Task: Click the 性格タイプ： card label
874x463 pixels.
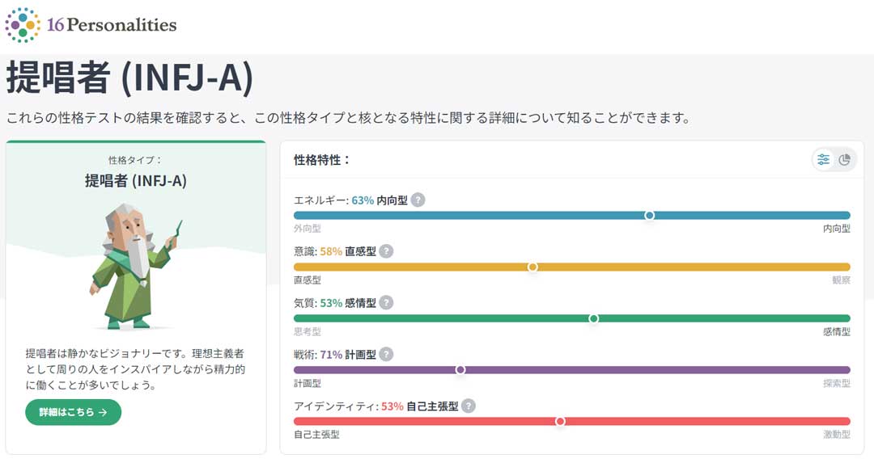Action: pyautogui.click(x=135, y=160)
